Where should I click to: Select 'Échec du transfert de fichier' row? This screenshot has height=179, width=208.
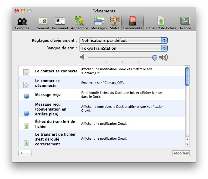pyautogui.click(x=102, y=124)
